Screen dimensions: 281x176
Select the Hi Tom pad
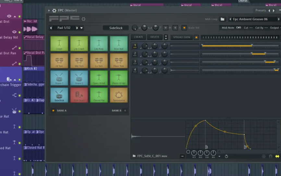pyautogui.click(x=59, y=61)
